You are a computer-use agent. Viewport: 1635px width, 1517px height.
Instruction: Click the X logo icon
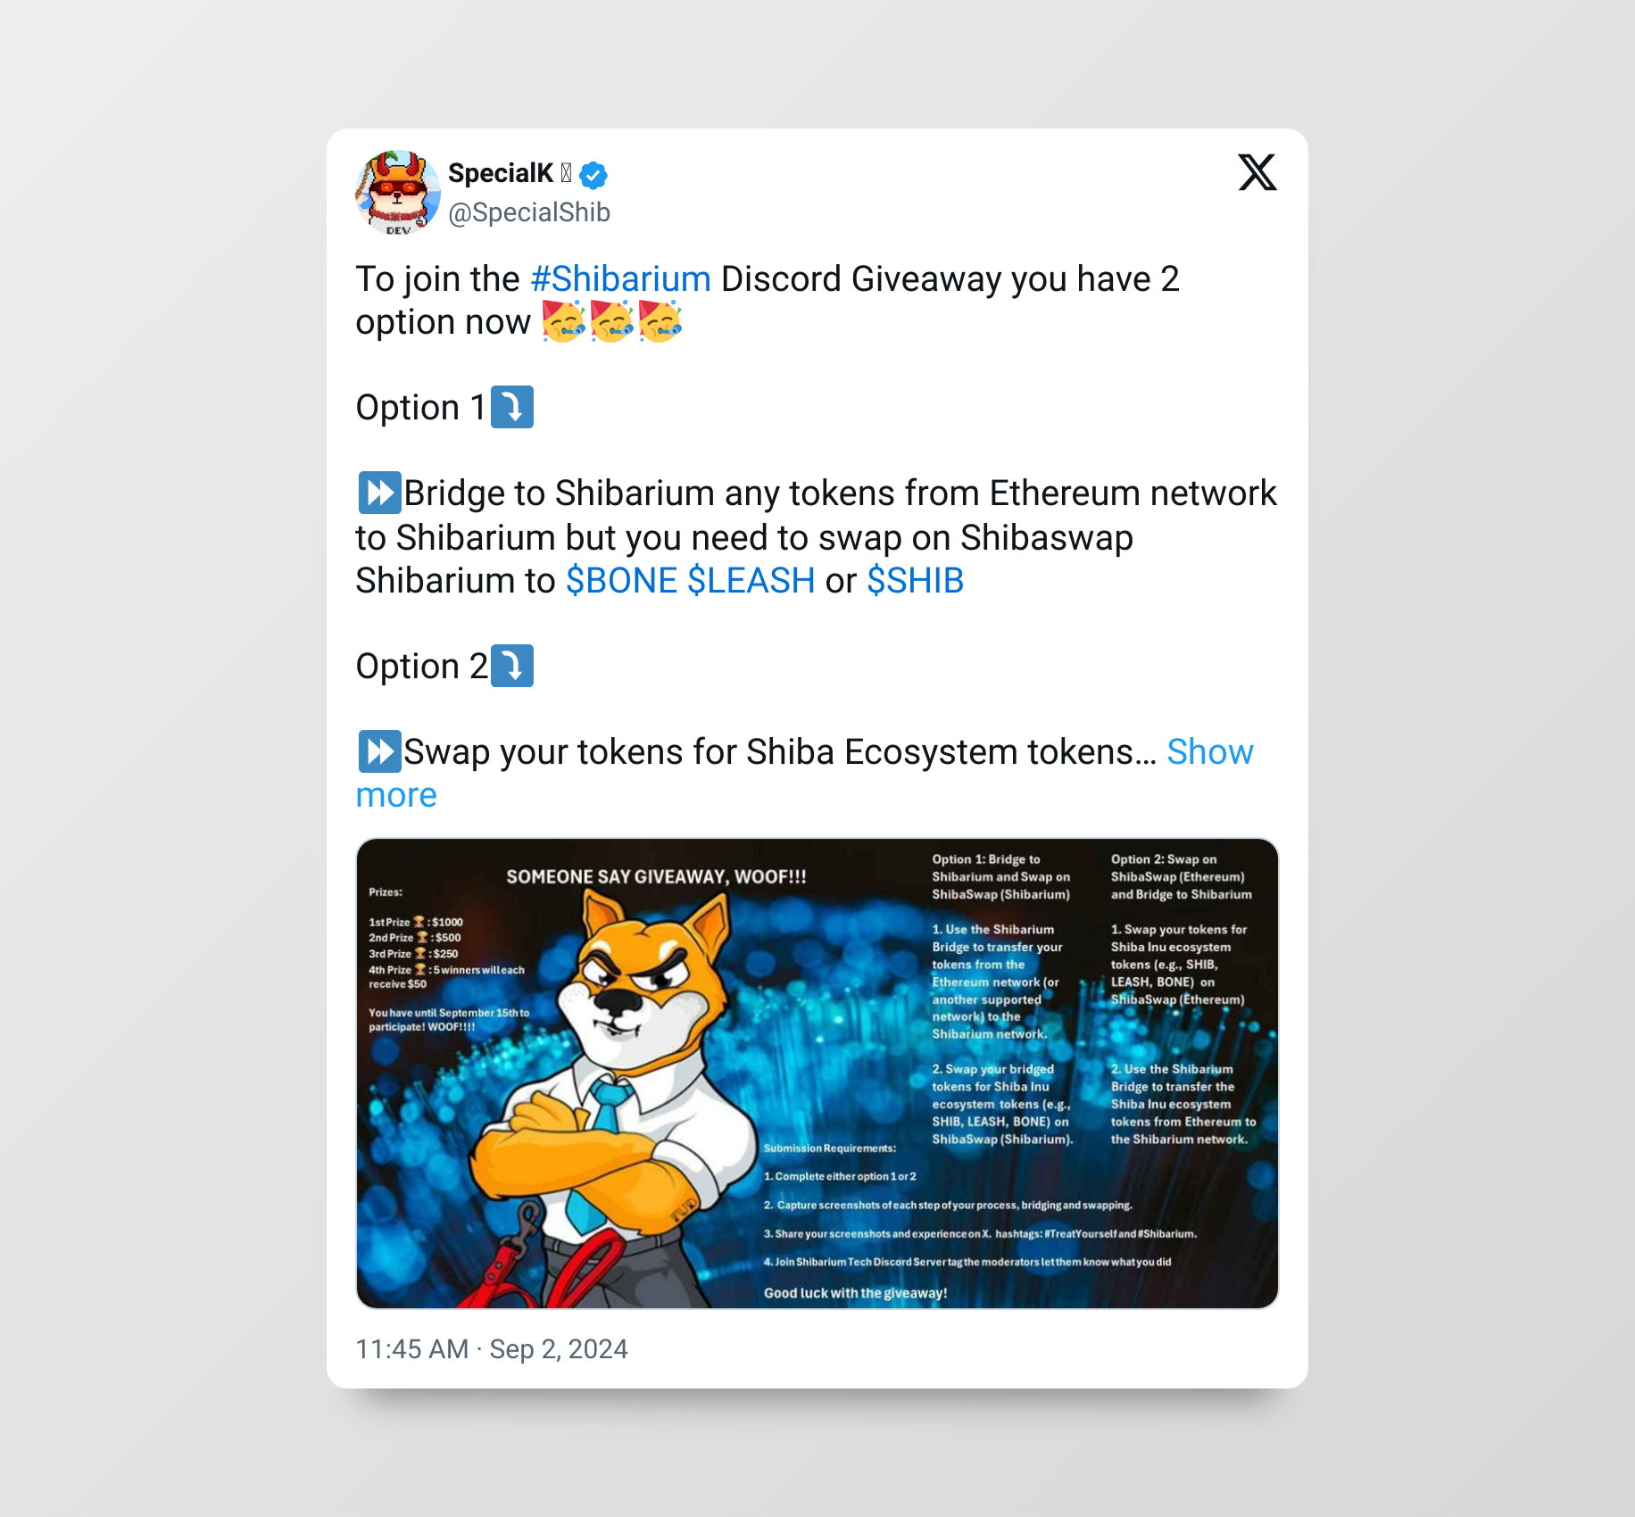pyautogui.click(x=1257, y=172)
